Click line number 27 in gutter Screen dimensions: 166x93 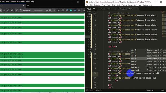pyautogui.click(x=95, y=78)
